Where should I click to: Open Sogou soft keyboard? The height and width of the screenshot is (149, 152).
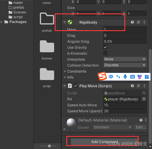coord(132,77)
